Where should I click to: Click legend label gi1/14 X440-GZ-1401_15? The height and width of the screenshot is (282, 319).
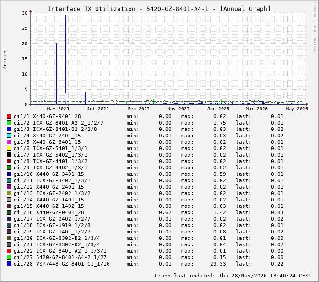[49, 200]
